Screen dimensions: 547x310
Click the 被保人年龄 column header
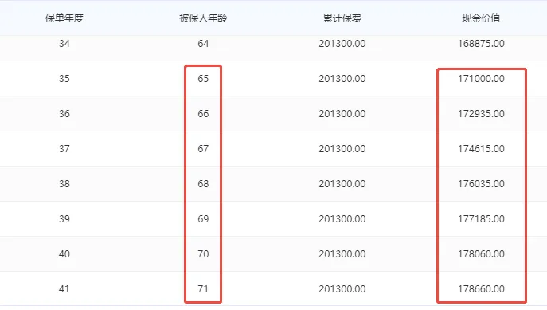click(x=203, y=18)
